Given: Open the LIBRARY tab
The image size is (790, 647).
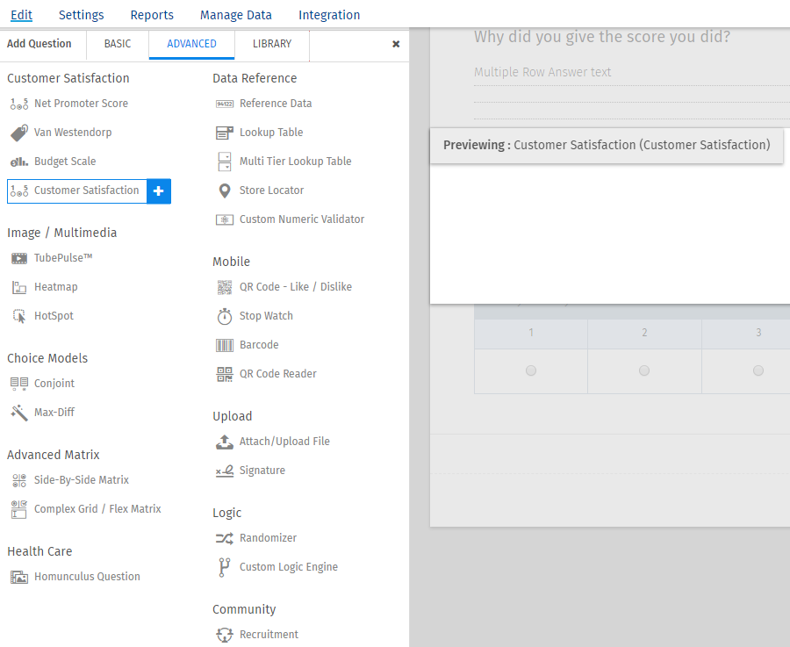Looking at the screenshot, I should (x=272, y=44).
